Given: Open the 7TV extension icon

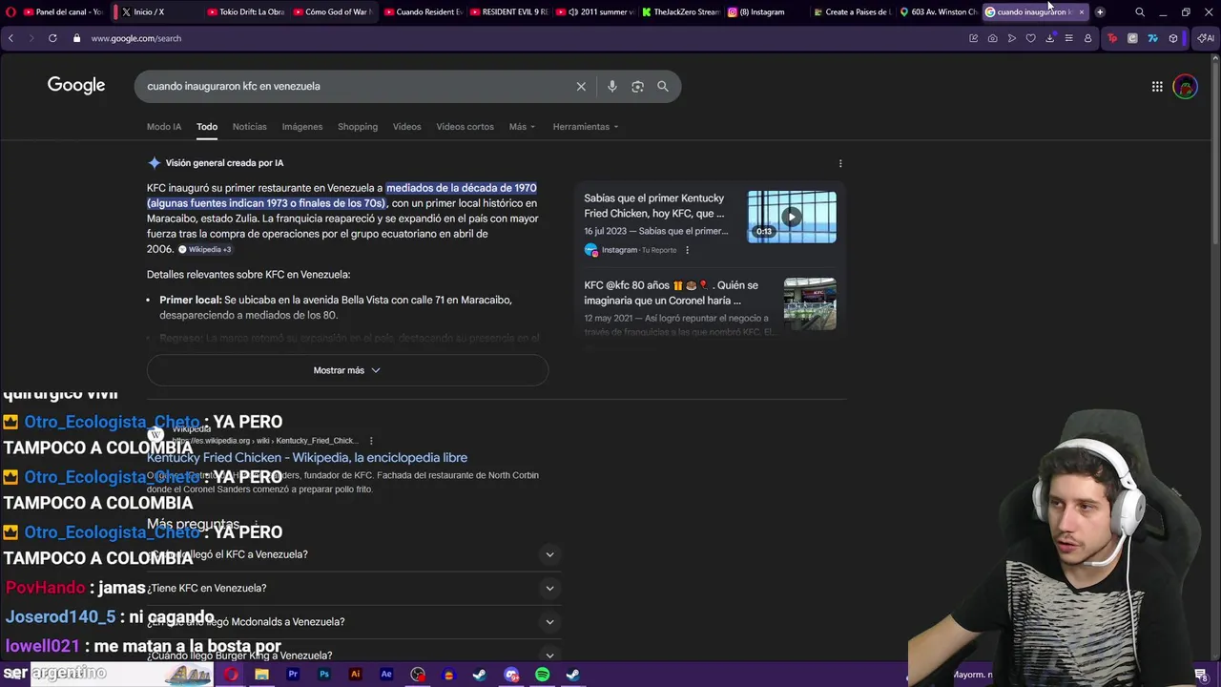Looking at the screenshot, I should click(1152, 38).
